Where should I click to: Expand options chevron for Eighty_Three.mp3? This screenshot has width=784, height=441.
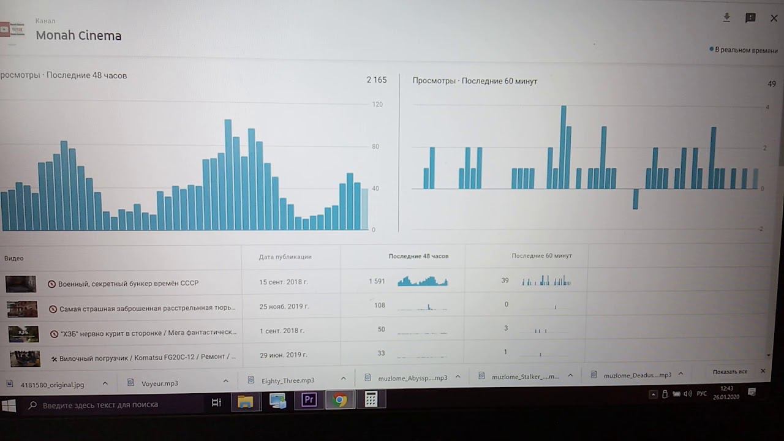(343, 379)
